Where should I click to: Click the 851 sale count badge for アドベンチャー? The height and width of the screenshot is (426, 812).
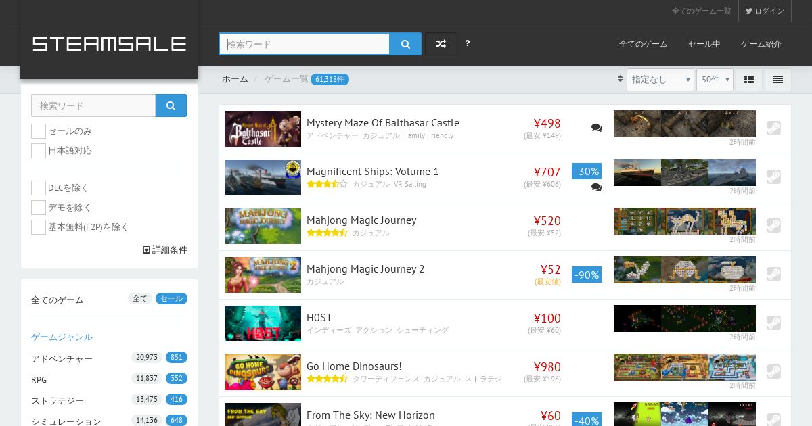coord(177,358)
